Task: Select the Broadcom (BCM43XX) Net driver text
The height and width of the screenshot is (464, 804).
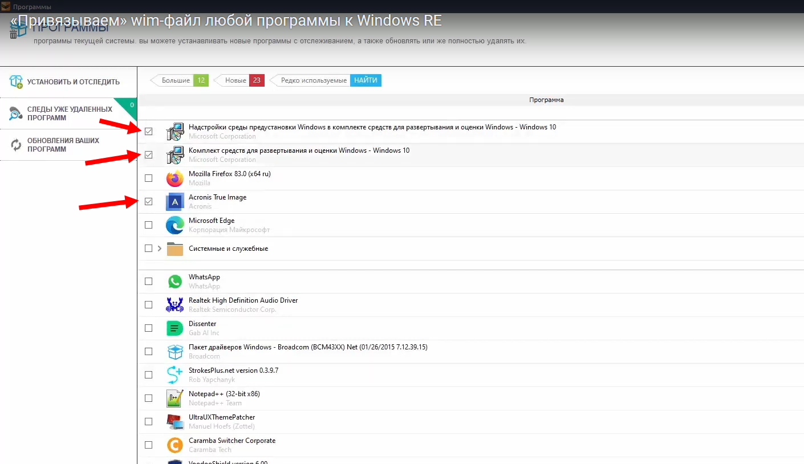Action: click(308, 347)
